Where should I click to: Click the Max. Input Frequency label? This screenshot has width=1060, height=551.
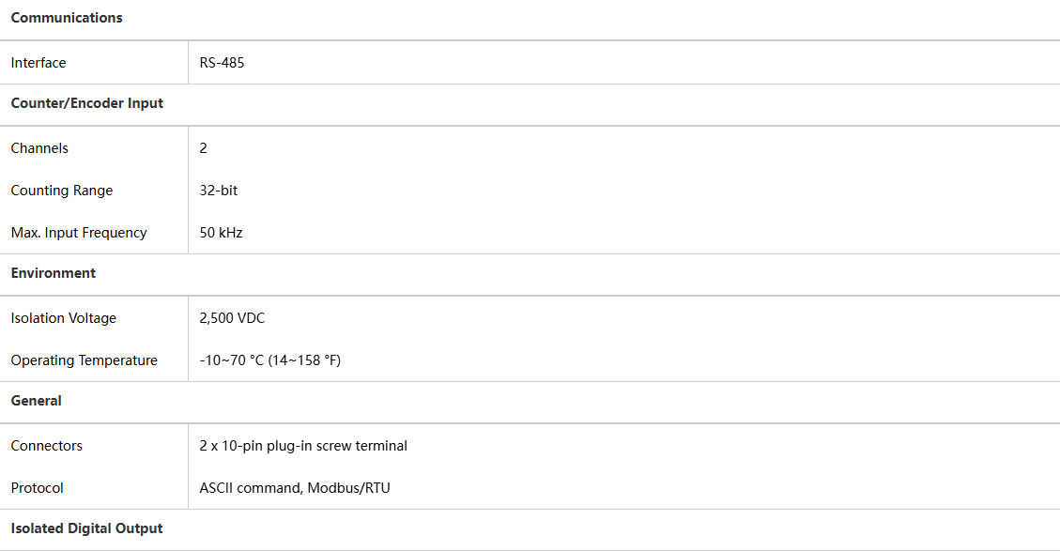(79, 233)
